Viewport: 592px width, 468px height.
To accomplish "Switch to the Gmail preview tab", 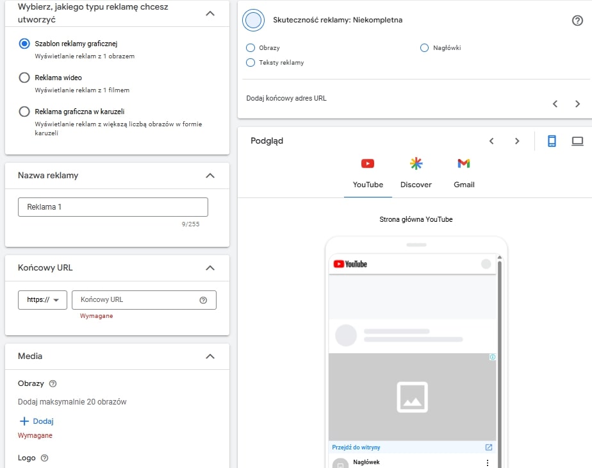I will tap(464, 173).
